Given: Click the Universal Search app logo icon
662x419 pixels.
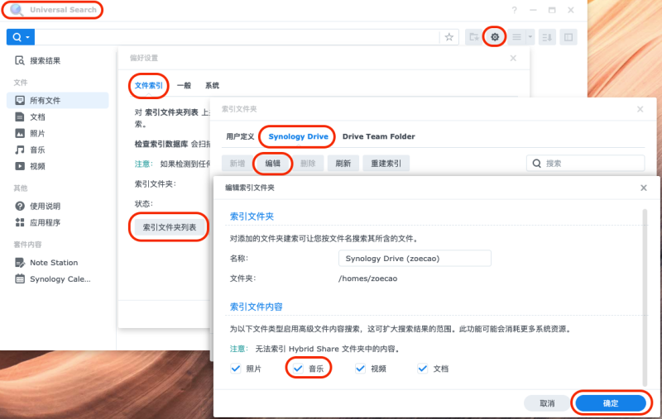Looking at the screenshot, I should [17, 10].
